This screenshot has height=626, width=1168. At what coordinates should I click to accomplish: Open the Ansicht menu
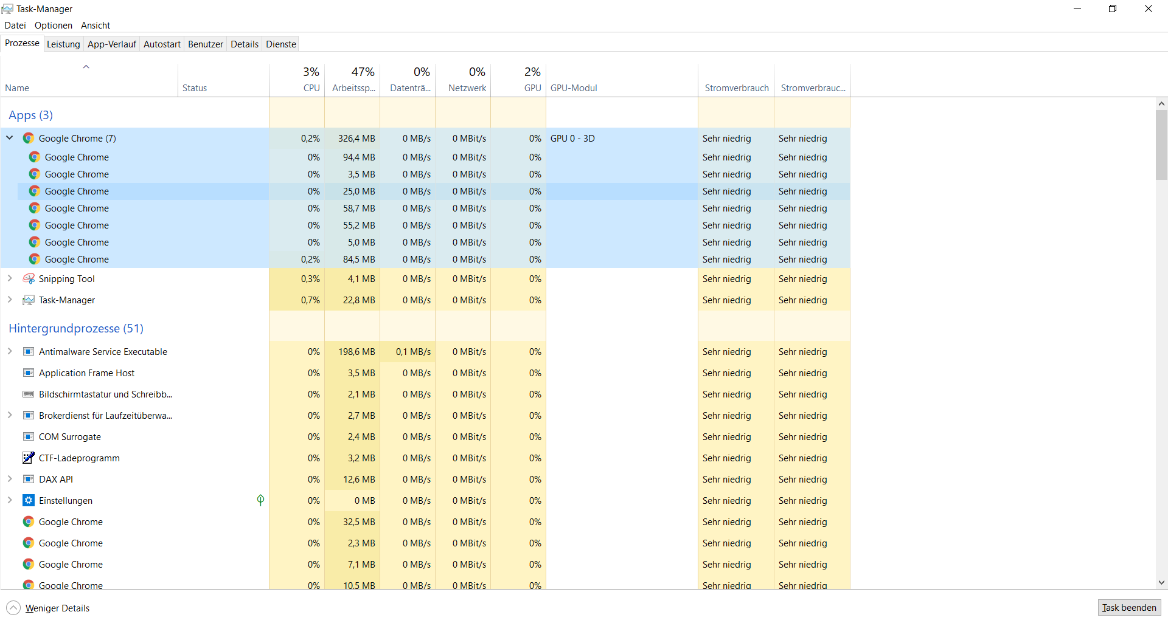pyautogui.click(x=96, y=26)
